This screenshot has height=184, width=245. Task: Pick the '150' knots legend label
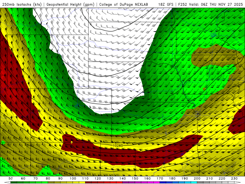tap(135, 178)
